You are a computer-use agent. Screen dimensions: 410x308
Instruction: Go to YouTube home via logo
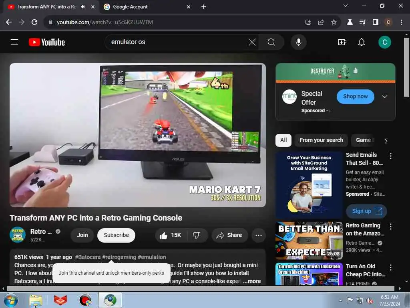(47, 42)
